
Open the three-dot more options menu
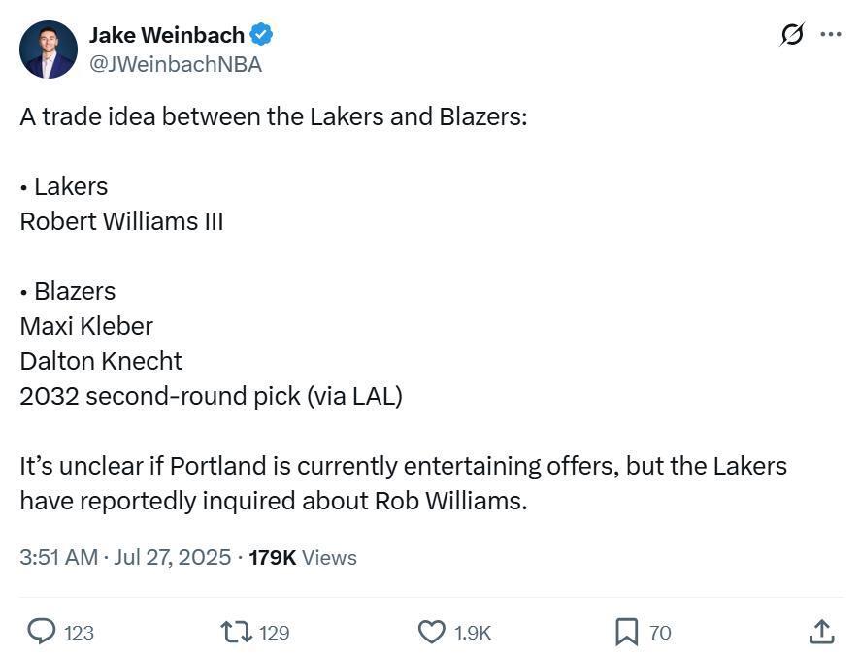pyautogui.click(x=831, y=35)
